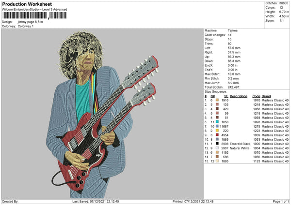The width and height of the screenshot is (291, 205).
Task: Click the Total Bobbin value '242.49ft'
Action: coord(233,87)
